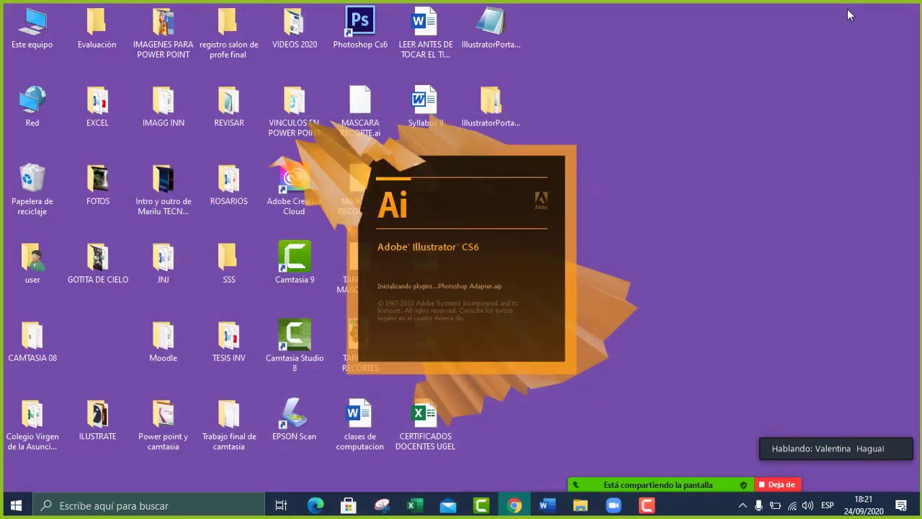
Task: Select the VIDEOS 2020 folder
Action: [294, 29]
